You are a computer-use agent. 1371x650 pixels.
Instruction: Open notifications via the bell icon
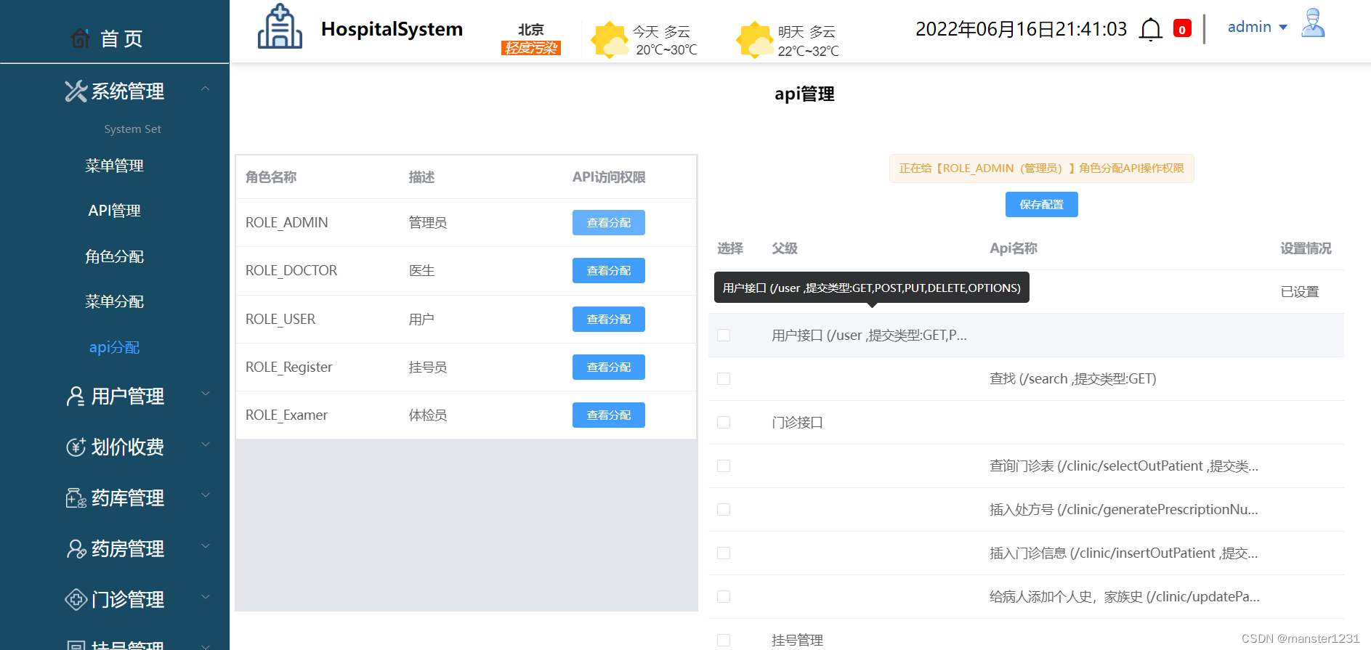(x=1150, y=30)
